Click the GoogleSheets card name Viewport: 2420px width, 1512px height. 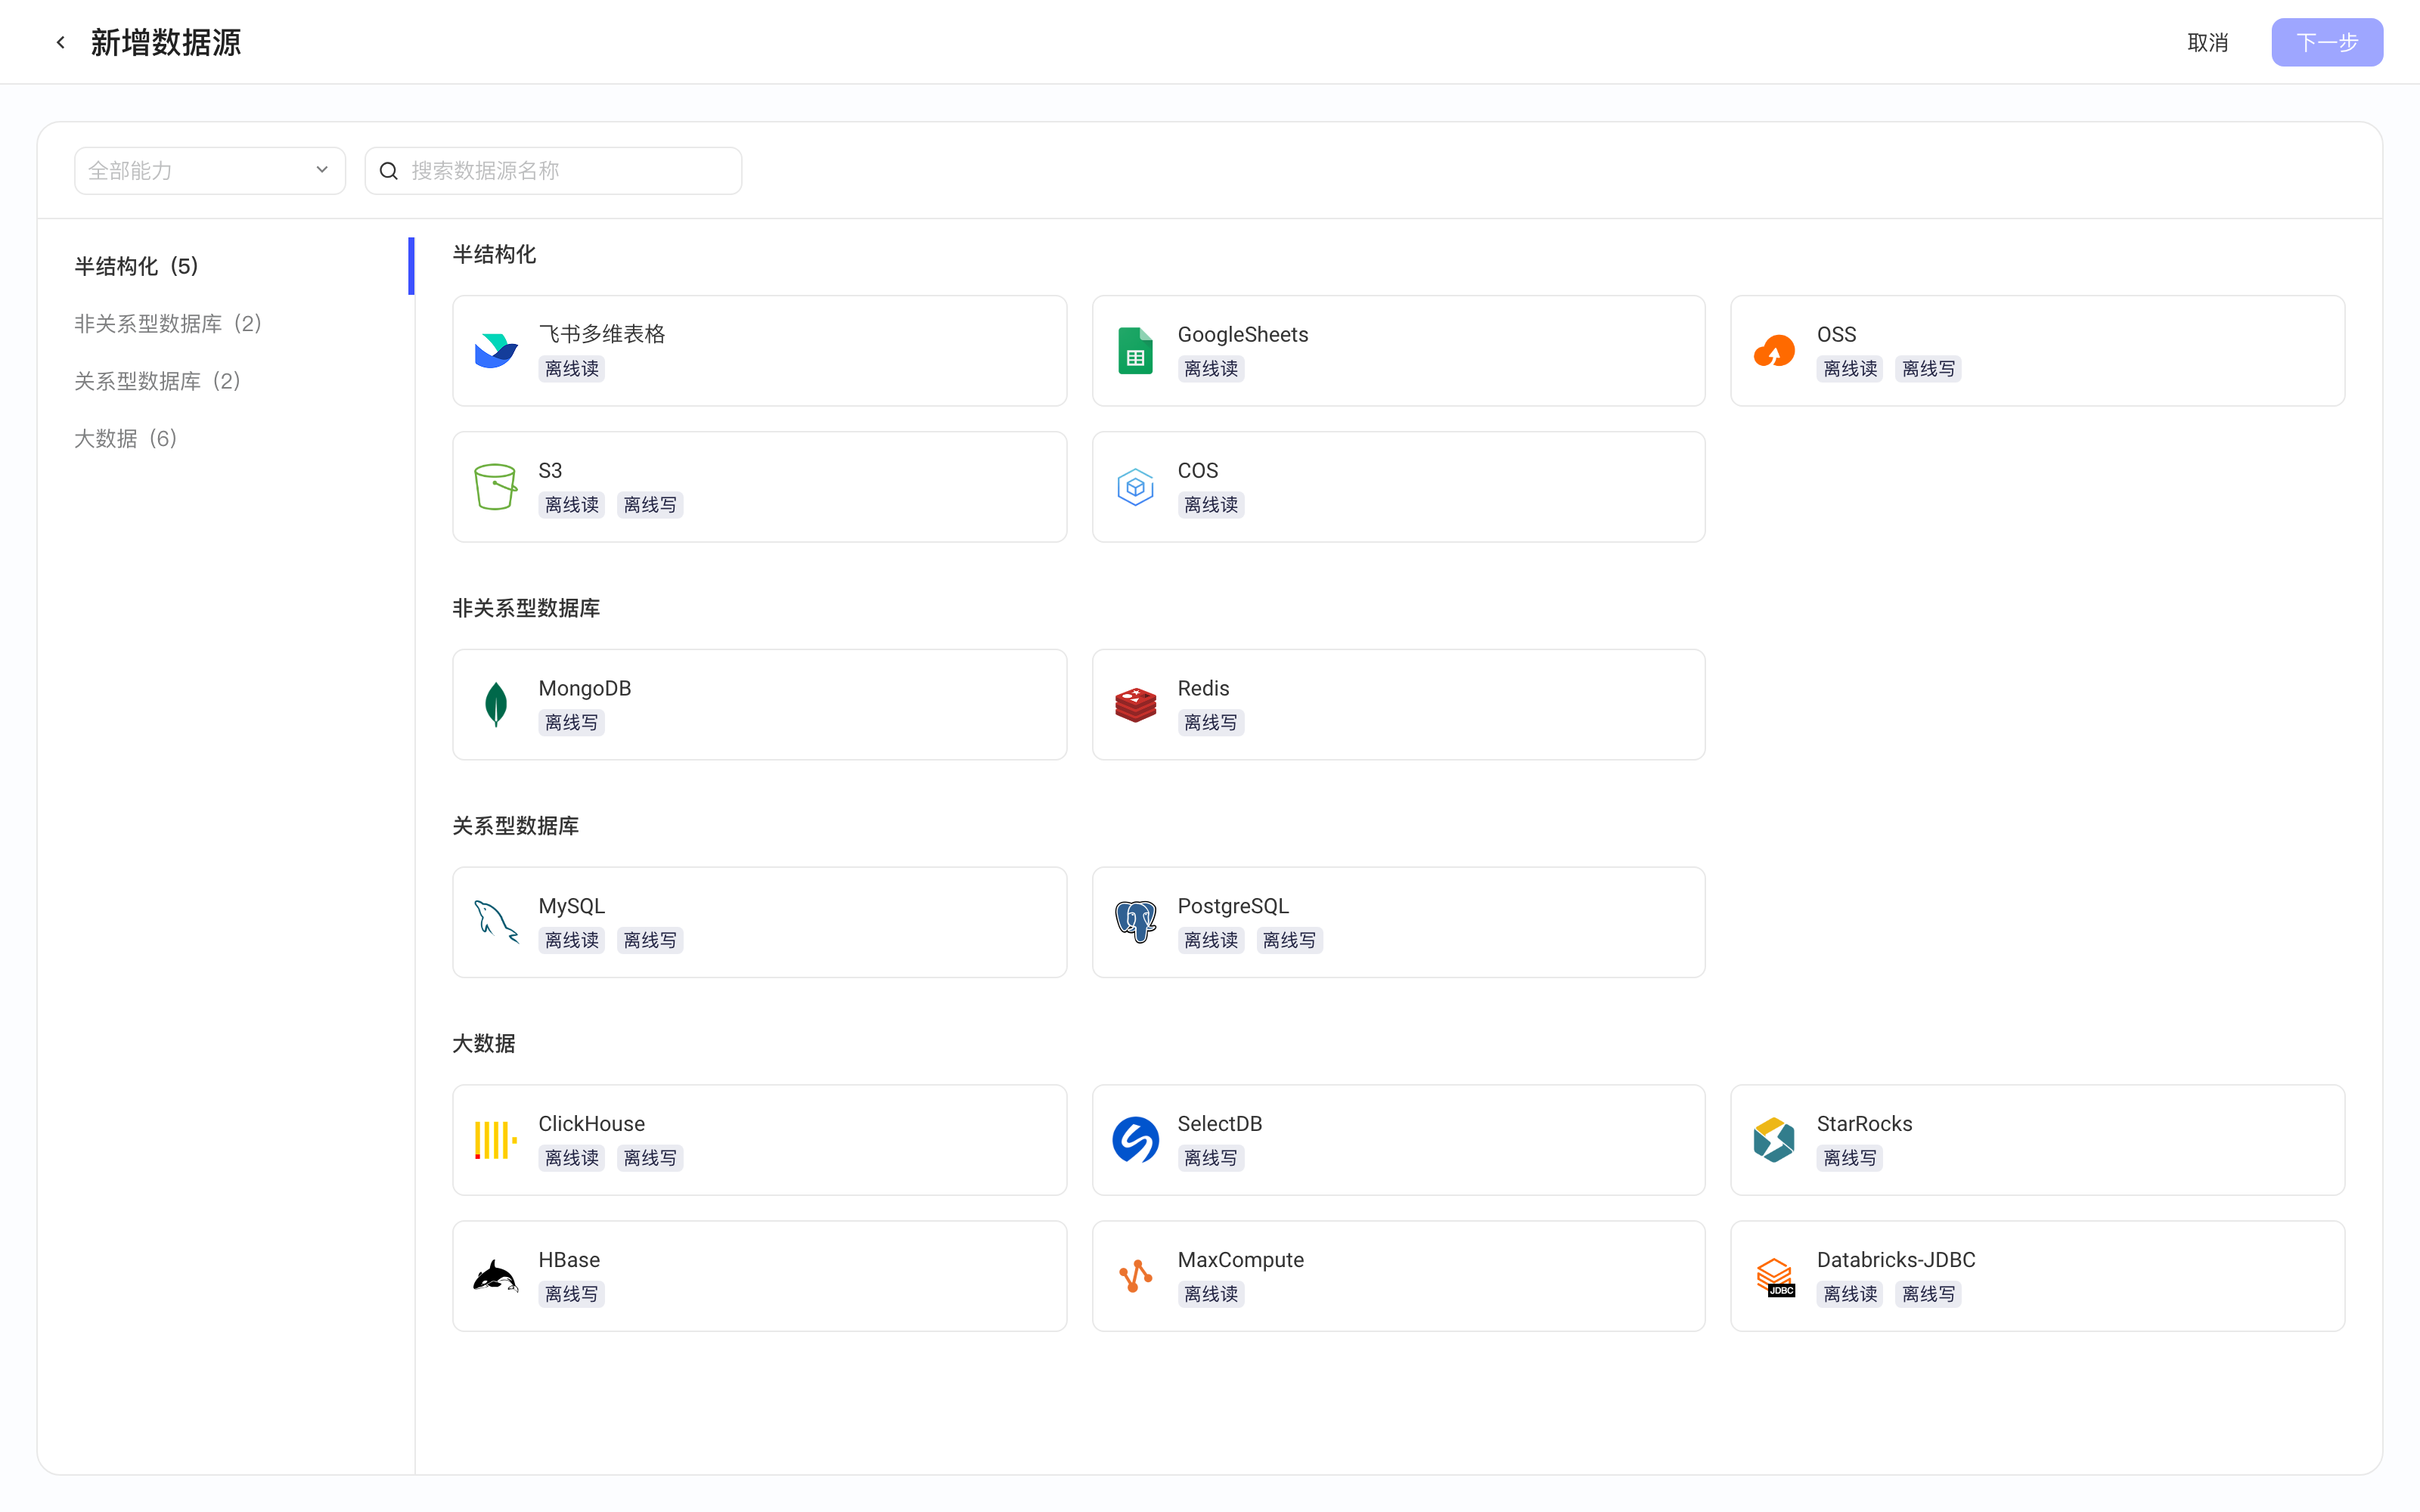pos(1243,334)
